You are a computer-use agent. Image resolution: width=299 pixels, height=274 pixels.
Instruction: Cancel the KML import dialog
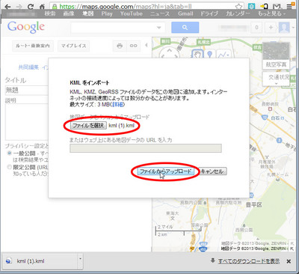click(x=212, y=171)
